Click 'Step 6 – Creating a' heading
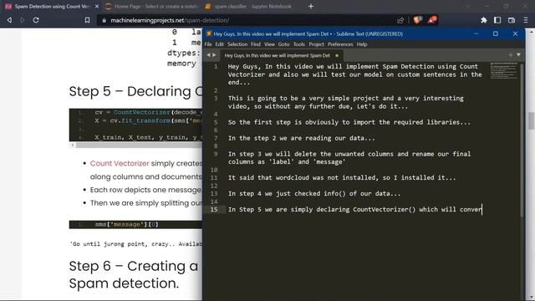 pyautogui.click(x=134, y=266)
